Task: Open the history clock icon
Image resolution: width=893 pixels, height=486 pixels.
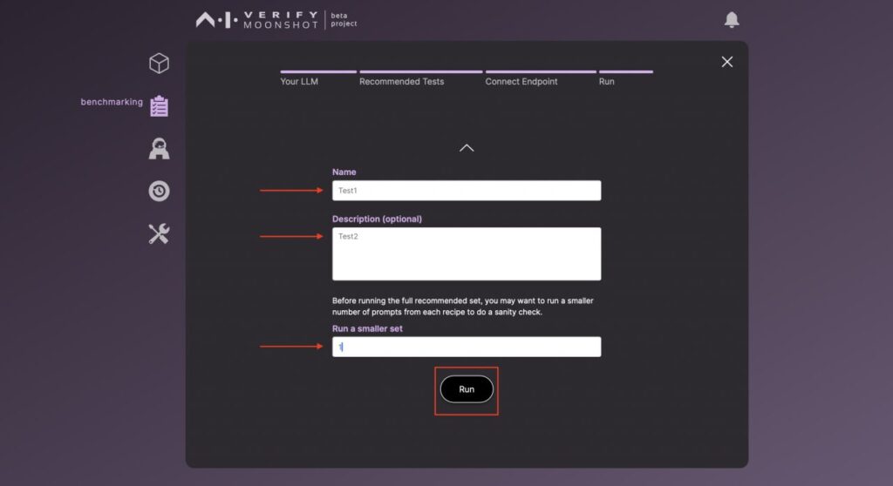Action: (159, 191)
